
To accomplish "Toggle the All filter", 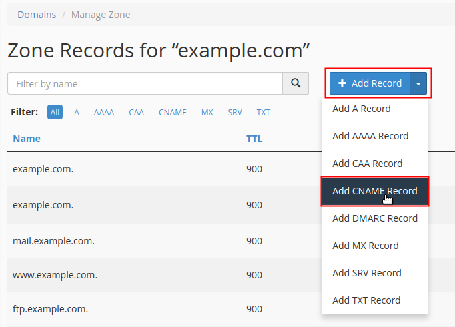I will 55,113.
